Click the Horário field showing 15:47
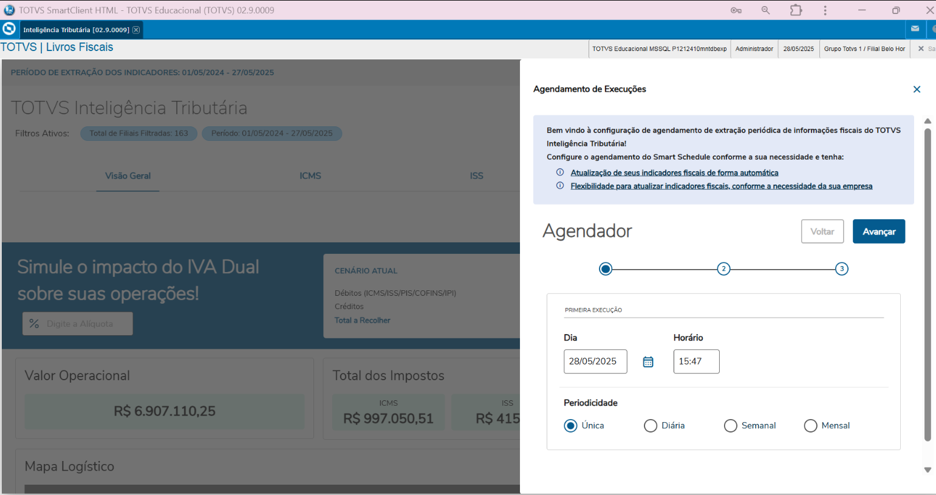 pyautogui.click(x=696, y=361)
